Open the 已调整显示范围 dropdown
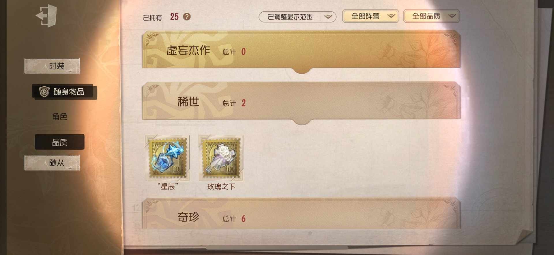Screen dimensions: 554x255 tap(297, 17)
